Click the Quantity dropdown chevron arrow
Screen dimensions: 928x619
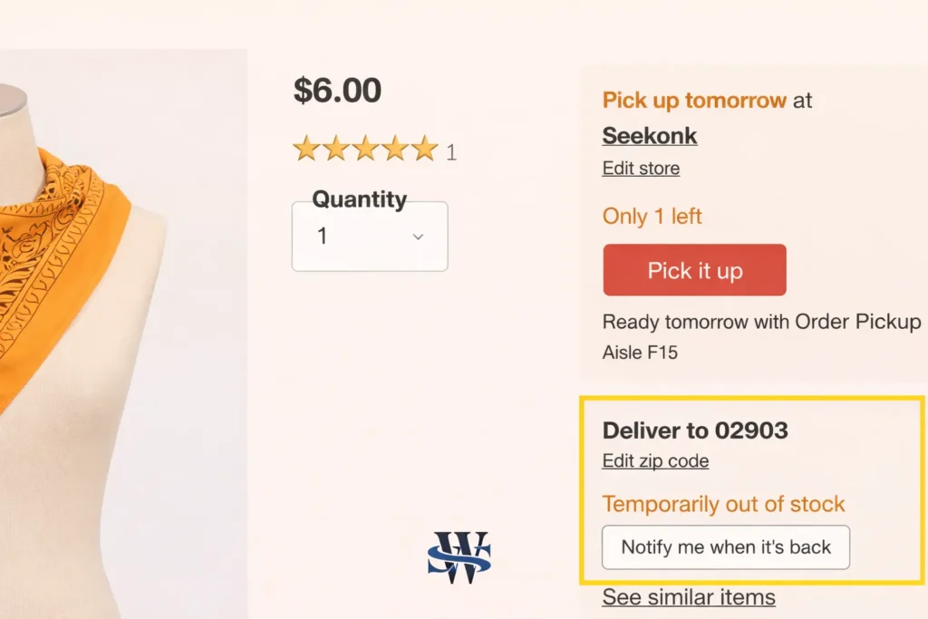pyautogui.click(x=418, y=236)
